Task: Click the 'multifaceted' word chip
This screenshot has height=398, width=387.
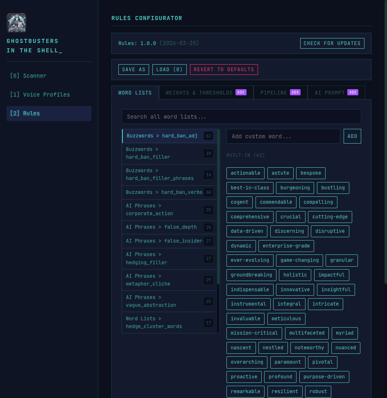Action: point(307,333)
